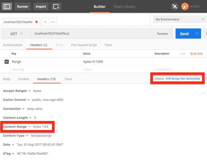Toggle the sidebar panel icon

point(7,6)
